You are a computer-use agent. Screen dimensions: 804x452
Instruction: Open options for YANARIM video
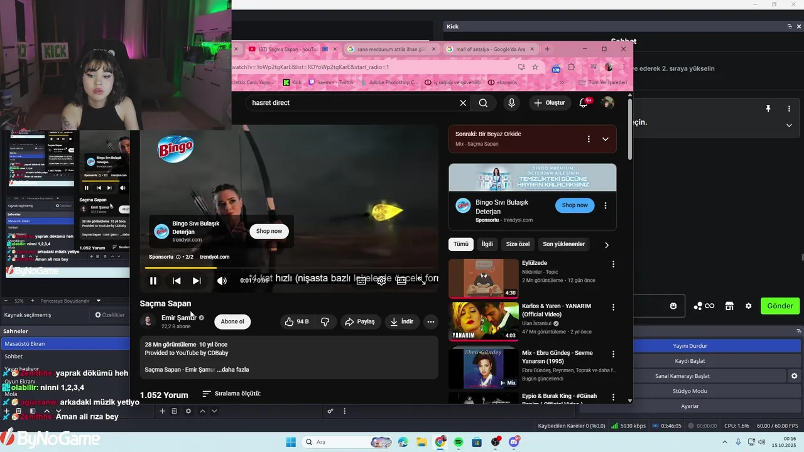point(614,308)
